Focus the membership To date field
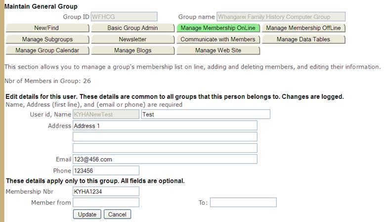Viewport: 386px width, 222px height. coord(243,203)
